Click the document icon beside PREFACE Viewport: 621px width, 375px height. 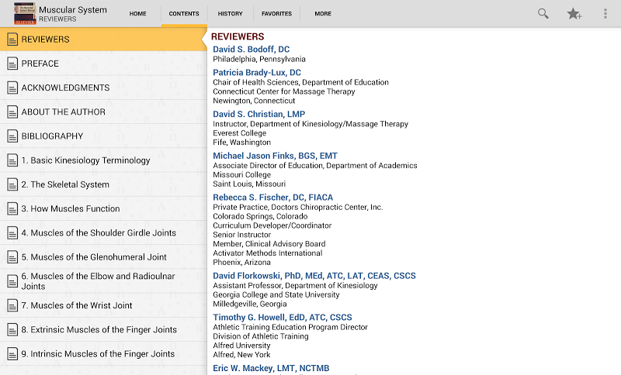12,64
